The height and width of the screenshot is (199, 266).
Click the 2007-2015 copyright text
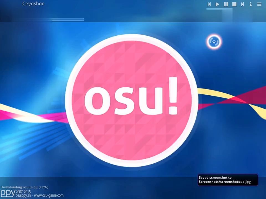(x=23, y=192)
